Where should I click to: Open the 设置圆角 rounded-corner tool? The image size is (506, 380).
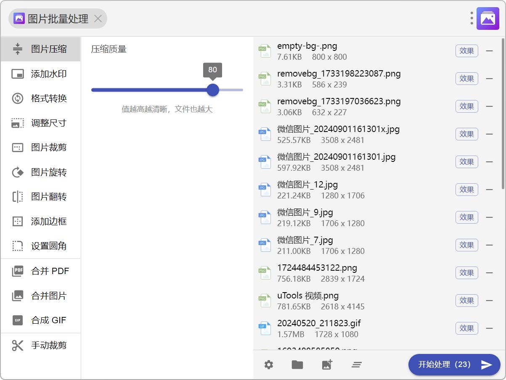41,246
